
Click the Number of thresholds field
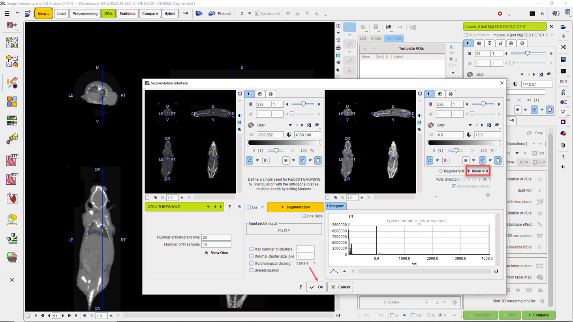[216, 244]
